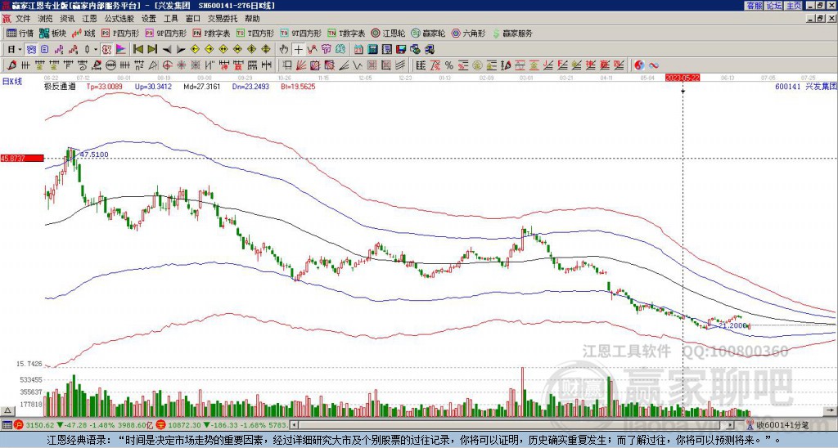Open the 江恩 menu
This screenshot has width=838, height=448.
tap(89, 19)
